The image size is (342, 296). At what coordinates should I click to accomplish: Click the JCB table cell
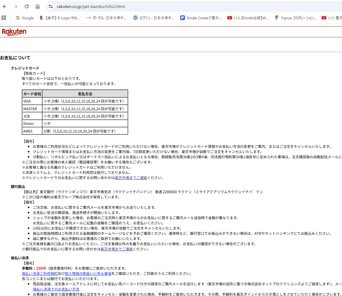point(32,116)
